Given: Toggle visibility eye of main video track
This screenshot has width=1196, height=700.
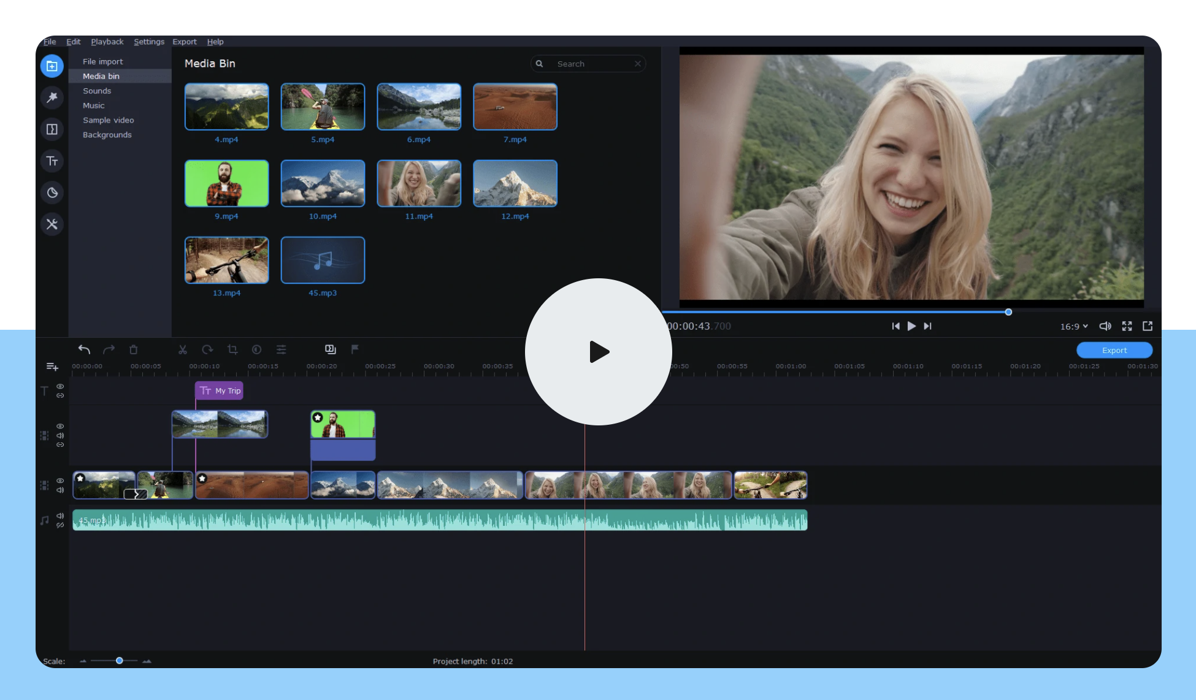Looking at the screenshot, I should (60, 481).
